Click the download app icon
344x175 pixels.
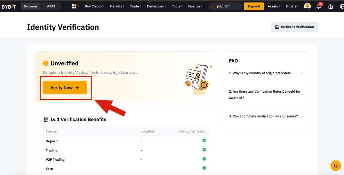(330, 6)
